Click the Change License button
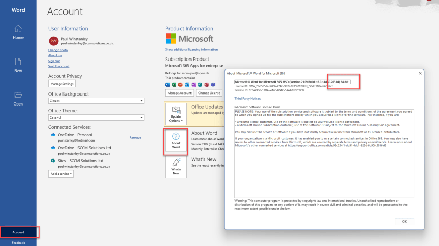 [208, 92]
